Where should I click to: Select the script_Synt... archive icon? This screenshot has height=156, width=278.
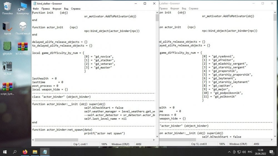pyautogui.click(x=7, y=88)
